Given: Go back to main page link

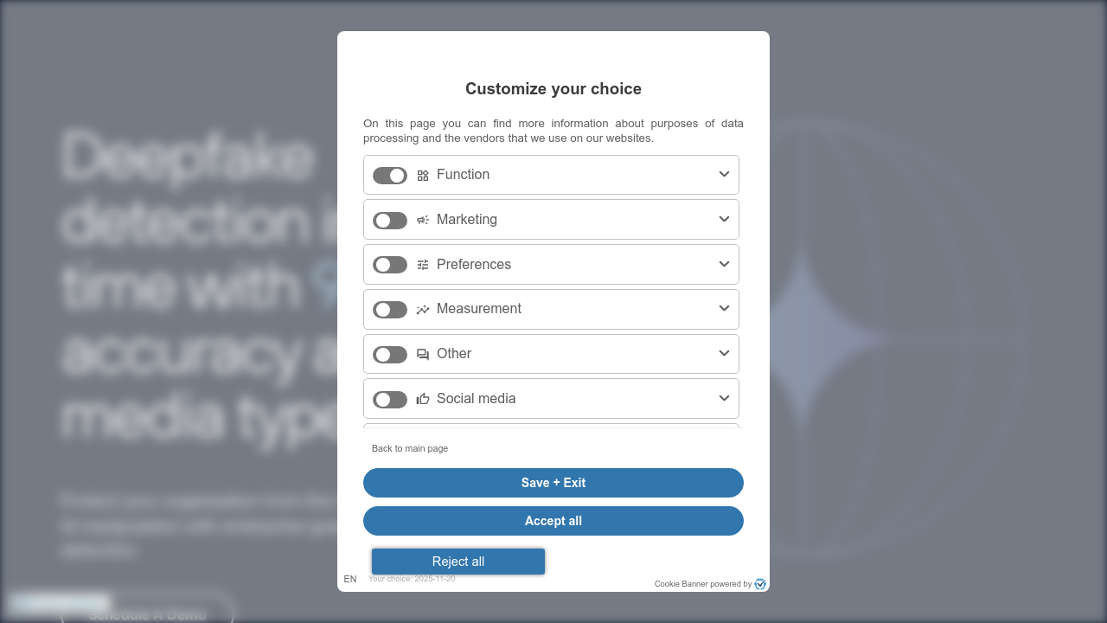Looking at the screenshot, I should pos(410,448).
